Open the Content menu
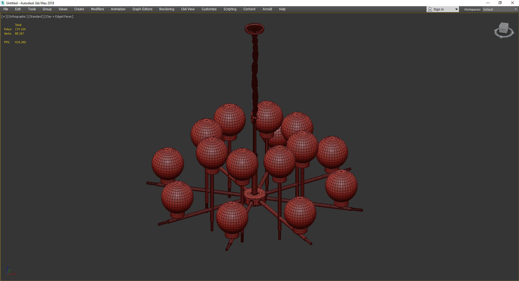The image size is (519, 281). coord(249,9)
